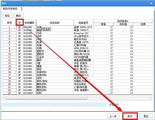Uncheck the checkbox for row 1
Screen dimensions: 155x120
(20, 27)
